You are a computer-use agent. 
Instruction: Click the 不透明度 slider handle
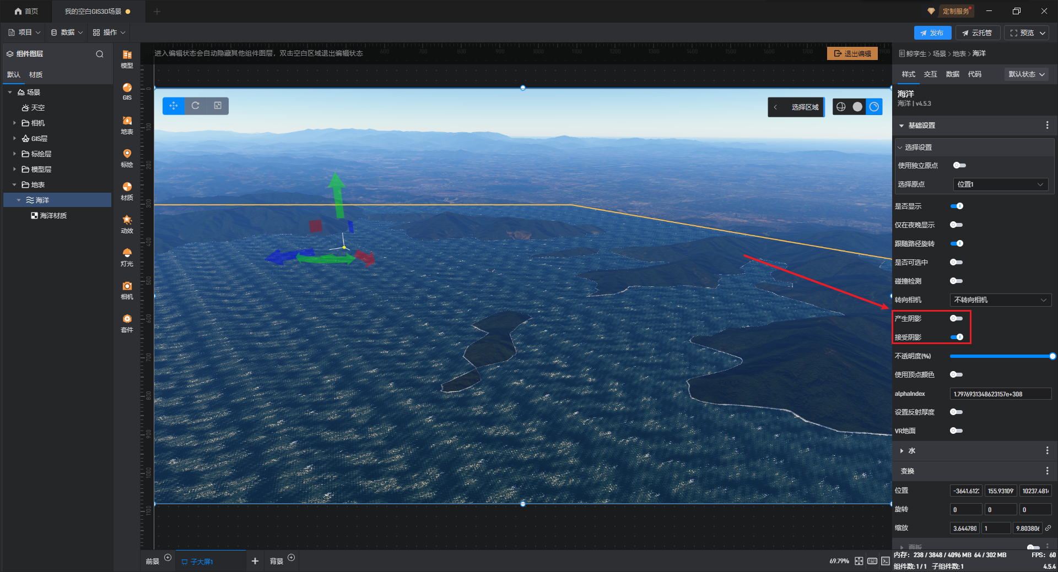tap(1052, 356)
